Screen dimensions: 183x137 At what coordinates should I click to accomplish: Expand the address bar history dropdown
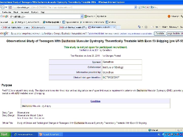(135, 7)
